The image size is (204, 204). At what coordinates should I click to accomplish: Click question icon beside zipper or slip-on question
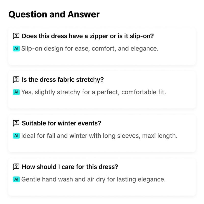(x=16, y=36)
